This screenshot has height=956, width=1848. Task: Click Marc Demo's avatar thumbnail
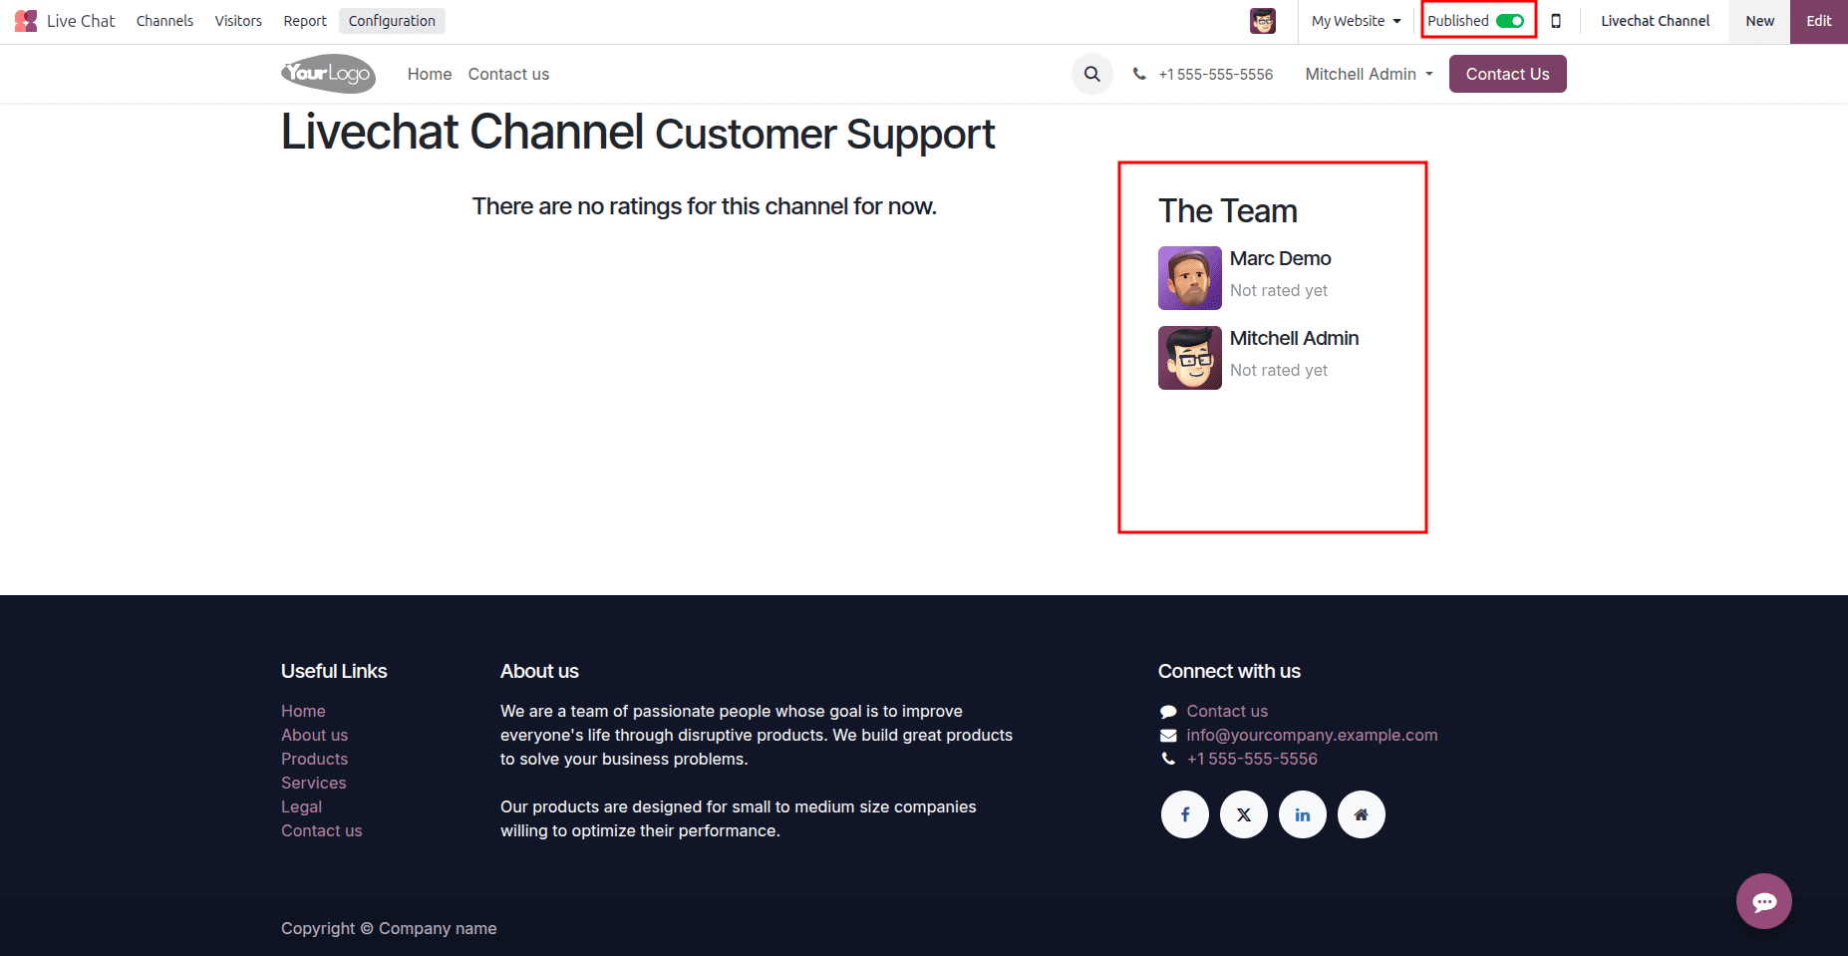(1189, 278)
